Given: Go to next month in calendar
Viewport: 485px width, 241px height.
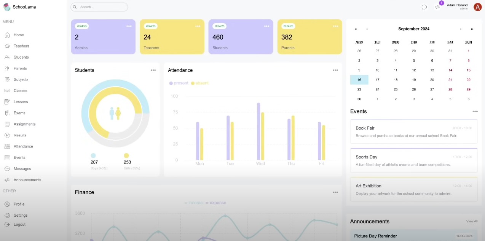Looking at the screenshot, I should click(461, 29).
